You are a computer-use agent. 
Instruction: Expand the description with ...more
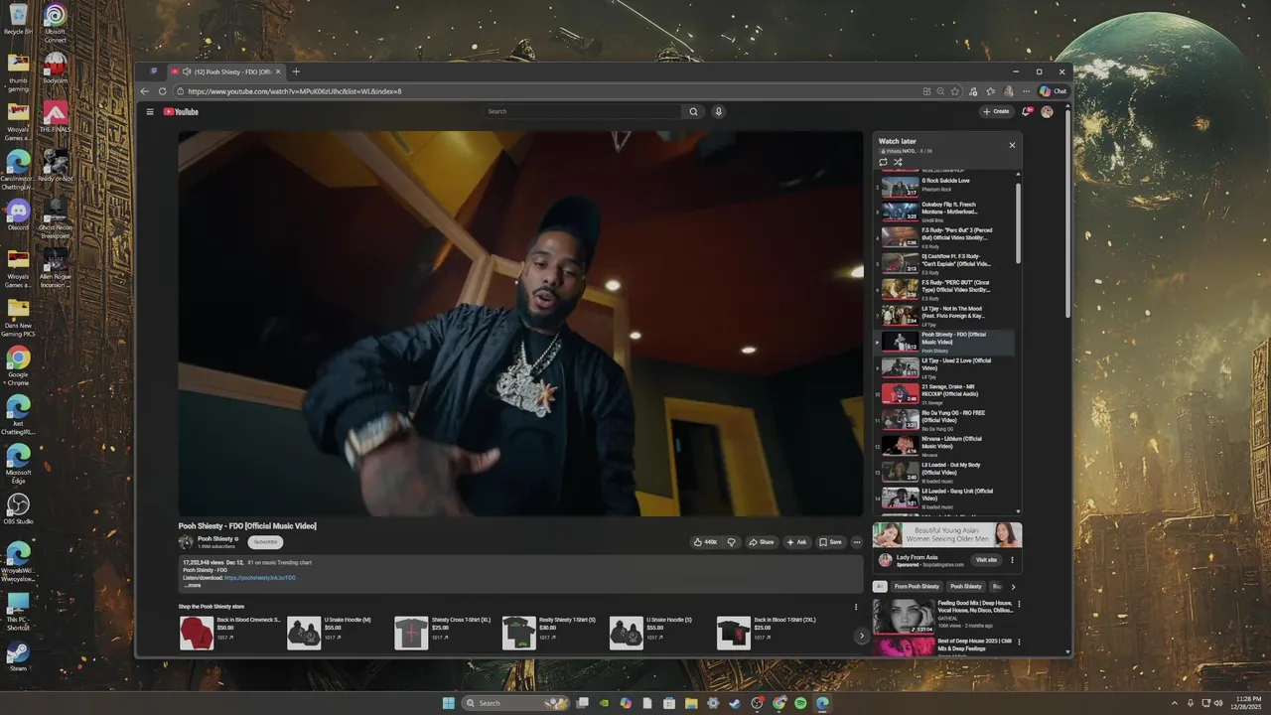coord(193,585)
